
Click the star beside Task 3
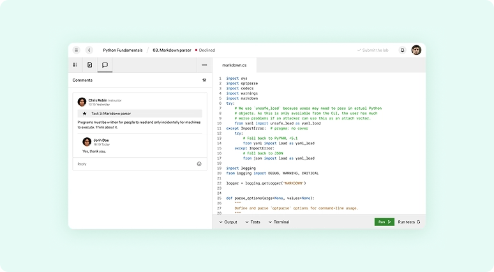(x=84, y=113)
